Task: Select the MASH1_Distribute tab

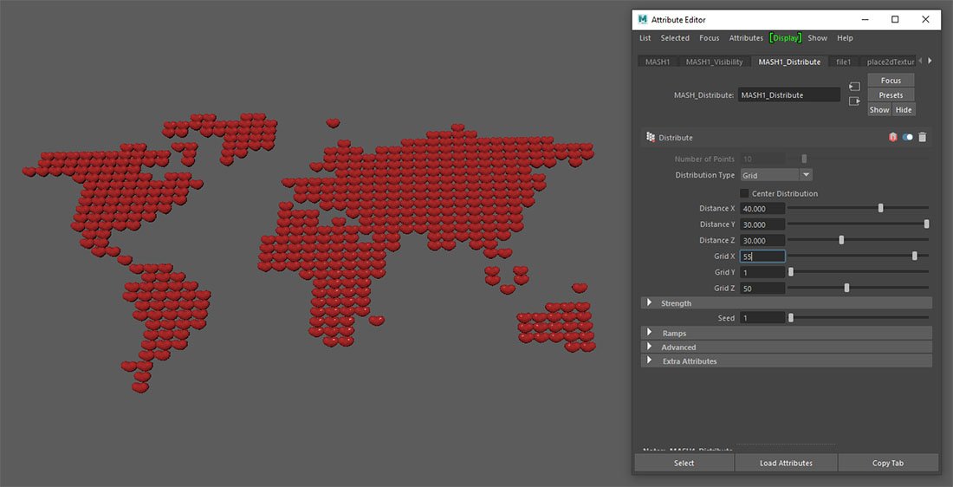Action: [789, 62]
